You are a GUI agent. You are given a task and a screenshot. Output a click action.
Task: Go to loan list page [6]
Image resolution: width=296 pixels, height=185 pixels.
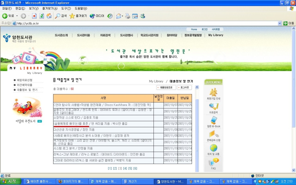[x=135, y=169]
